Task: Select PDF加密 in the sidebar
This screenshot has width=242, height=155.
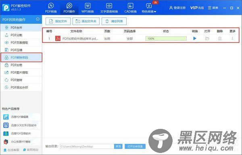Action: coord(21,65)
